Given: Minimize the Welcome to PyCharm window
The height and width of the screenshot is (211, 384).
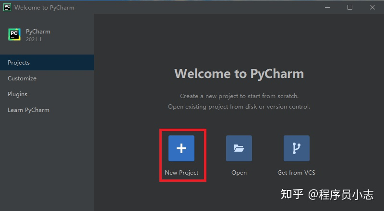Looking at the screenshot, I should coord(327,7).
